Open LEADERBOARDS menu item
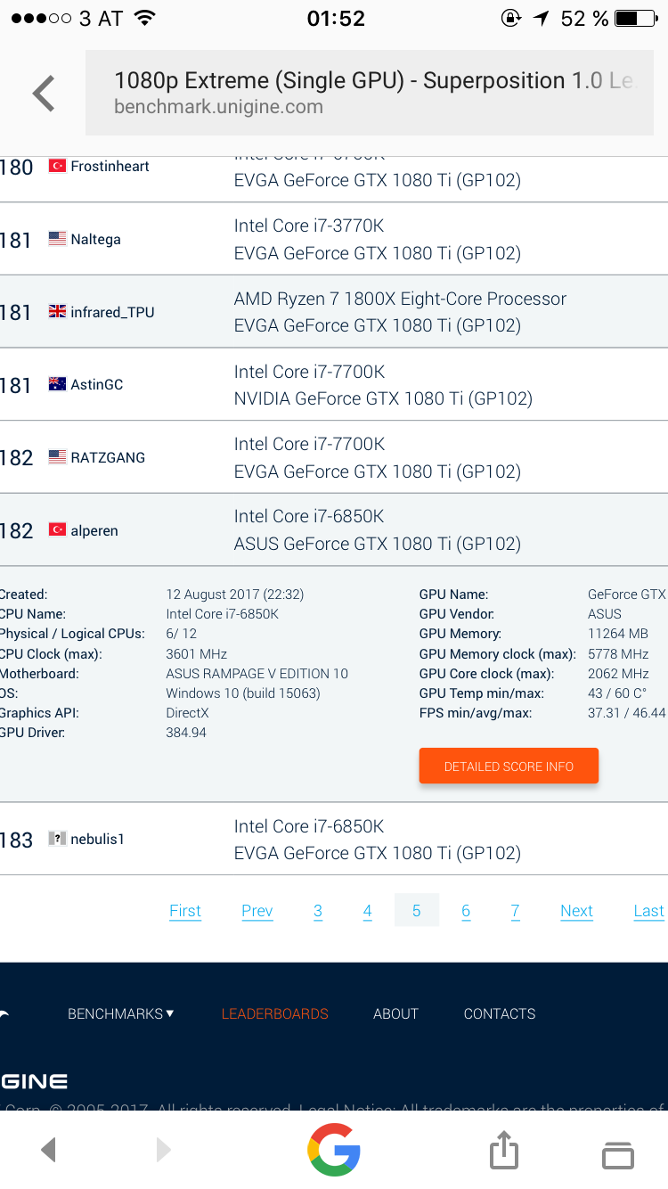 [x=275, y=1013]
